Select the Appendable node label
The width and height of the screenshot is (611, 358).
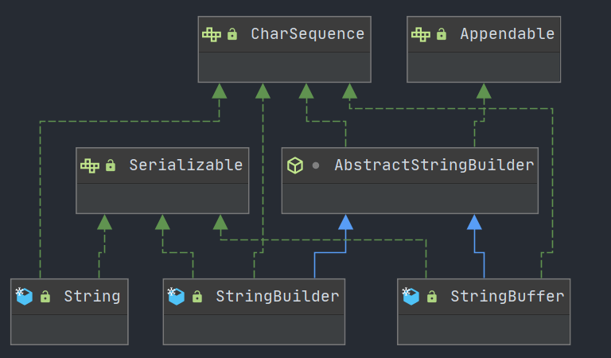[507, 34]
